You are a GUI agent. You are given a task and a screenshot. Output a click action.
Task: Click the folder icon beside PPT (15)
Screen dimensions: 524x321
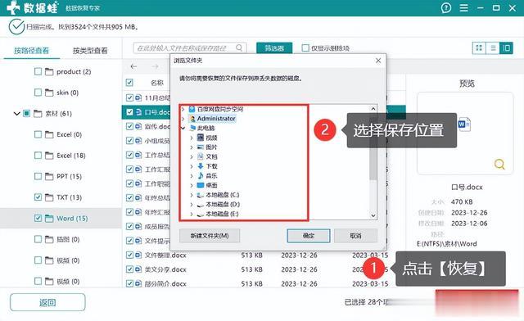click(x=49, y=176)
